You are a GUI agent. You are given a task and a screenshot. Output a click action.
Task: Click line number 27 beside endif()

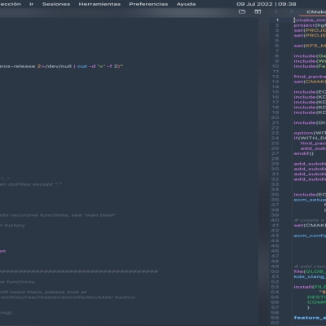(275, 153)
